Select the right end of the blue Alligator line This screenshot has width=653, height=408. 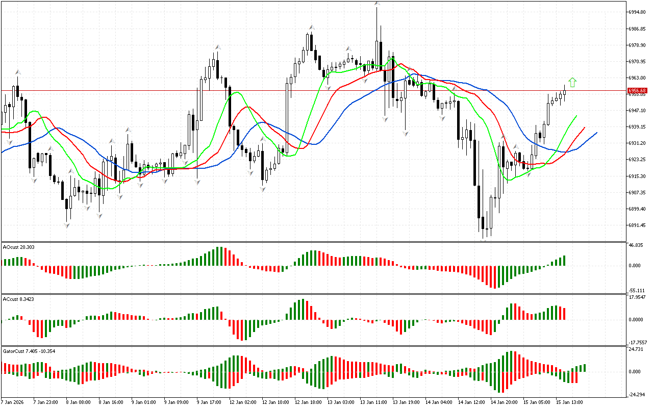(x=596, y=133)
